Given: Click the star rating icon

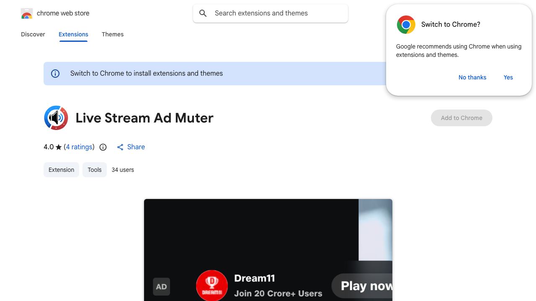Looking at the screenshot, I should (59, 147).
